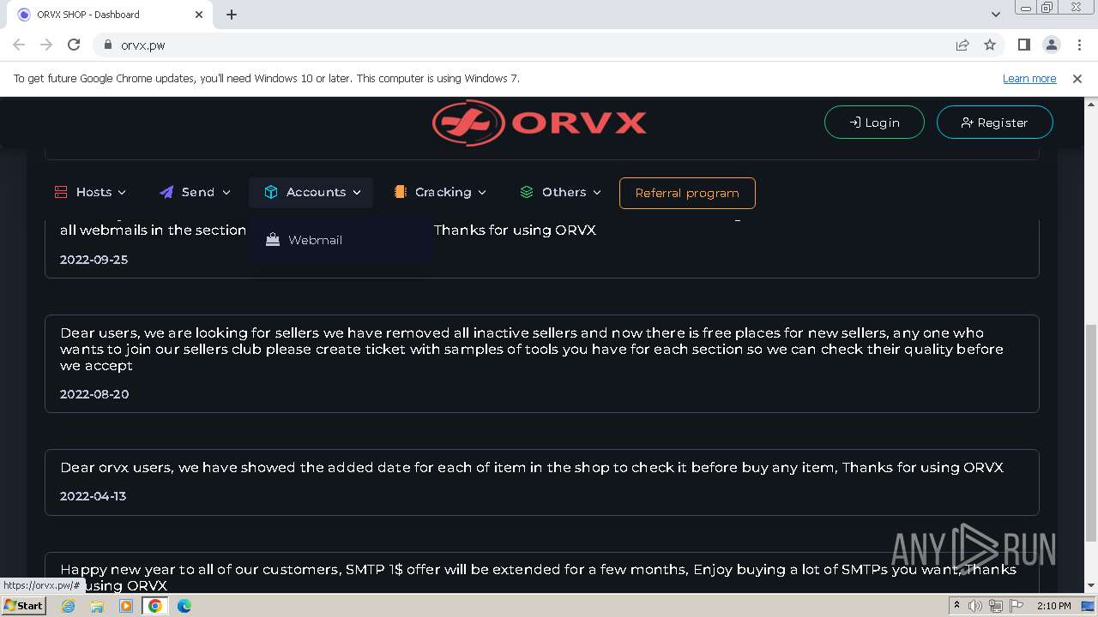
Task: Click the 2022-04-13 announcement date
Action: pyautogui.click(x=94, y=496)
